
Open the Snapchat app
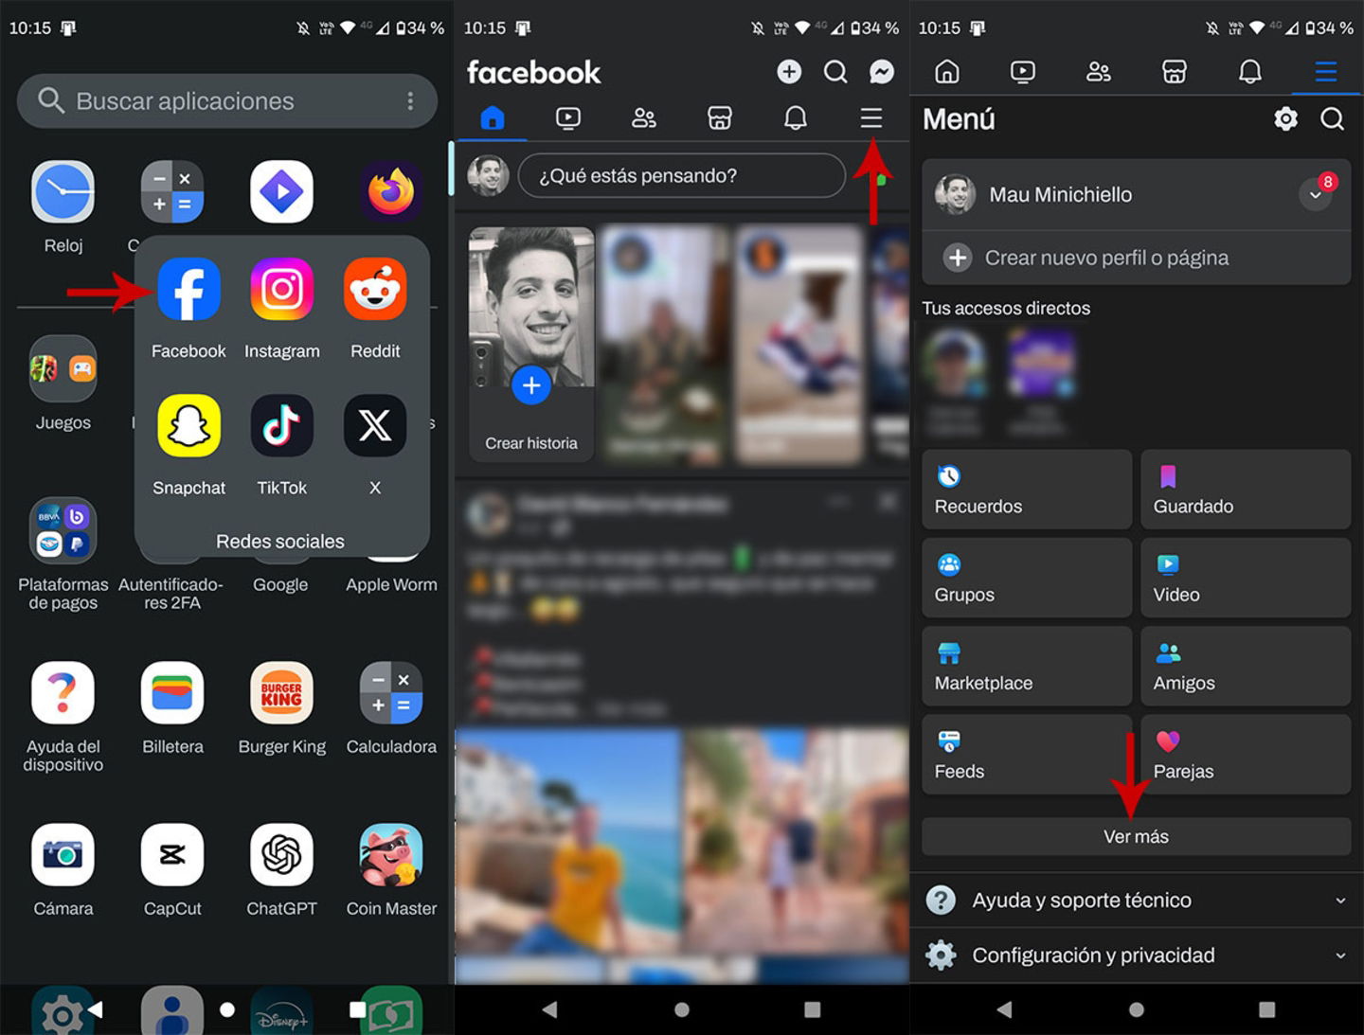click(188, 426)
